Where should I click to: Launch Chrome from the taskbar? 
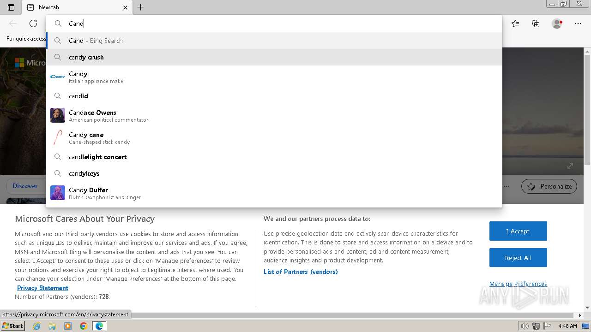pyautogui.click(x=84, y=326)
